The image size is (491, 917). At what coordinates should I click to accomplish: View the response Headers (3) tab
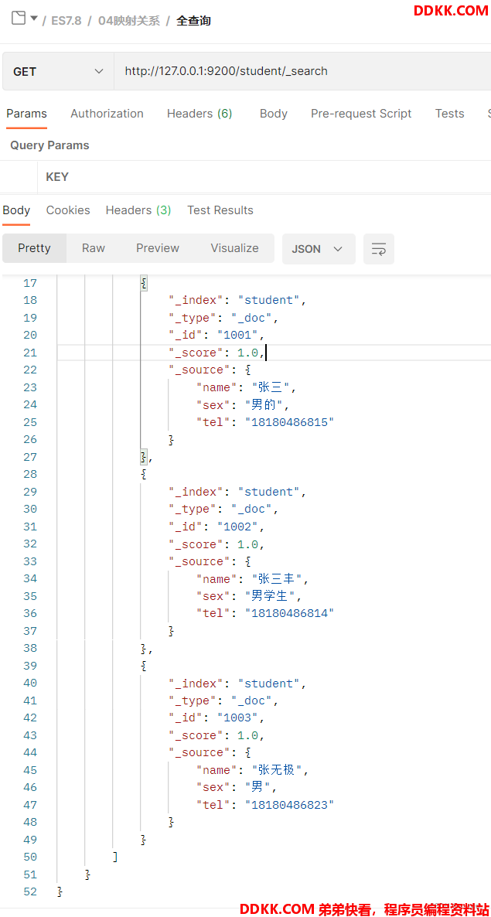(x=138, y=210)
